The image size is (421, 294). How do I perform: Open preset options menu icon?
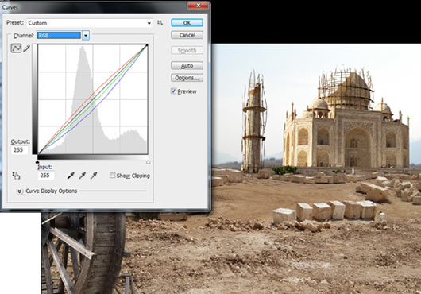pyautogui.click(x=160, y=23)
